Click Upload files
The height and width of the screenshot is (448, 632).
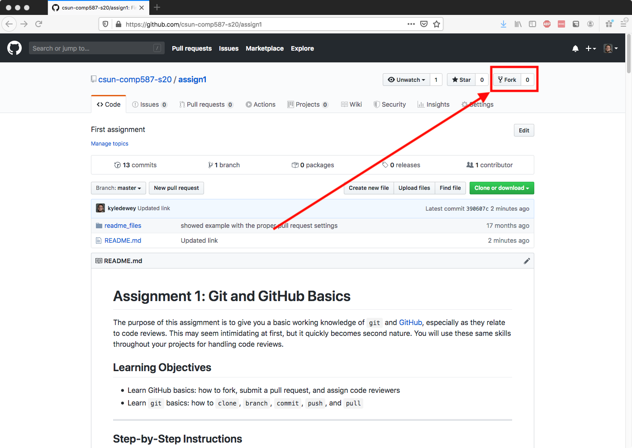pyautogui.click(x=414, y=188)
